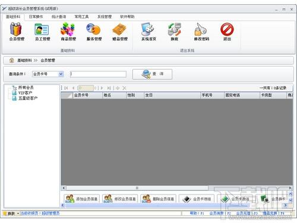Click 添加会员信息 (add member) button
Screen dimensions: 297x223
pyautogui.click(x=81, y=199)
